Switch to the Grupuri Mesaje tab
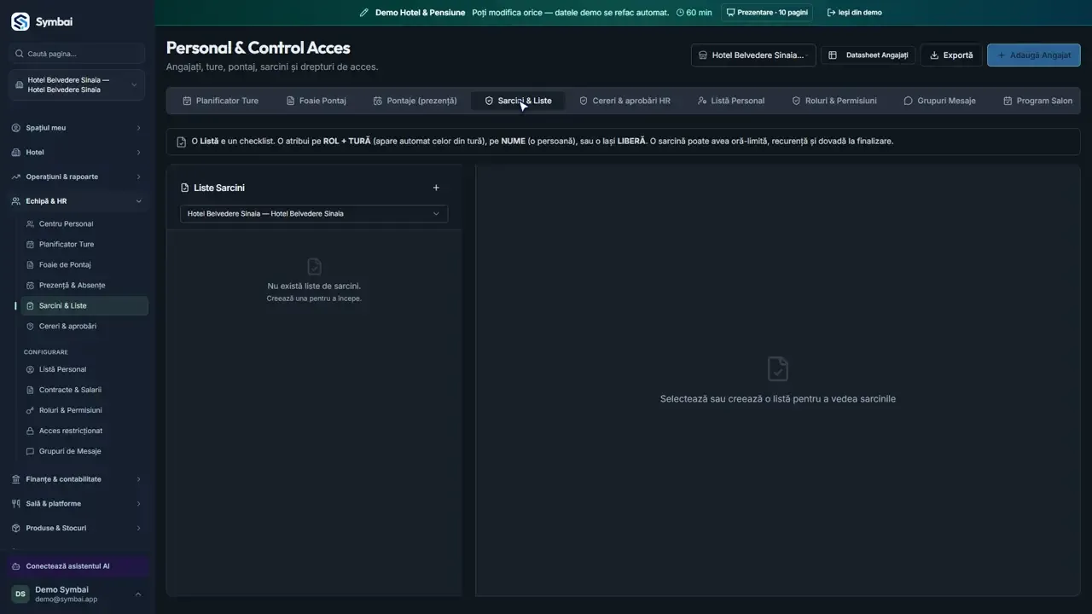The height and width of the screenshot is (614, 1092). [939, 101]
